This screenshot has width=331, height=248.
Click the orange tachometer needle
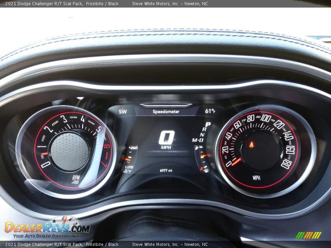pos(44,154)
